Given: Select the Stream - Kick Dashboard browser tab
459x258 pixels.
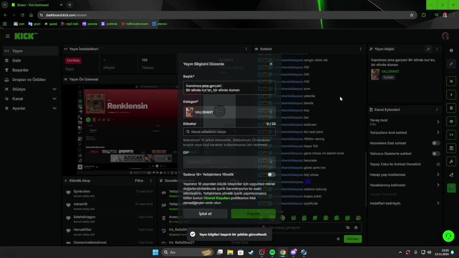Looking at the screenshot, I should coord(37,5).
